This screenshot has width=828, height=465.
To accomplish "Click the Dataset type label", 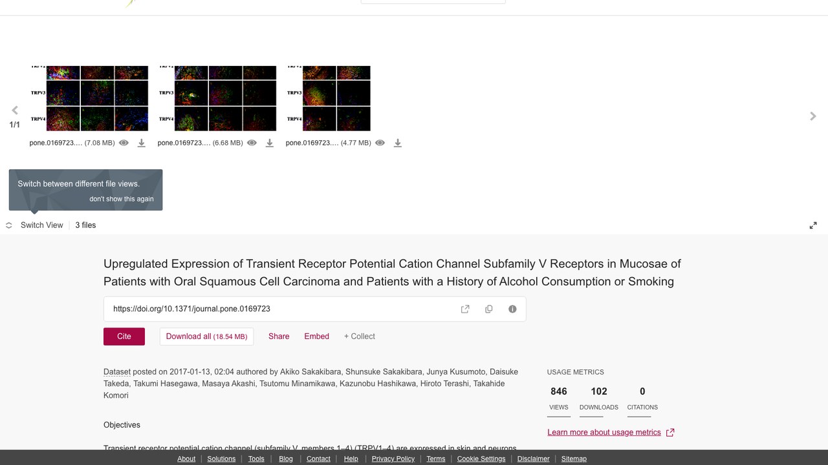I will click(x=117, y=372).
